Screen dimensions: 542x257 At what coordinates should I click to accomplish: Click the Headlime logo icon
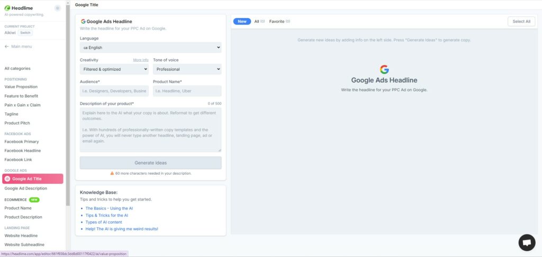click(7, 8)
